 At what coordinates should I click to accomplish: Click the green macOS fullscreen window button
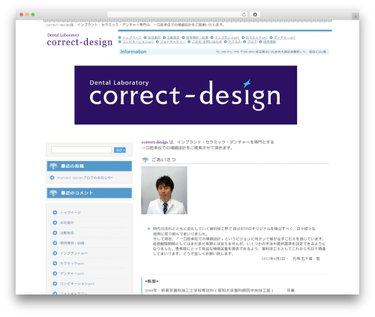[33, 14]
